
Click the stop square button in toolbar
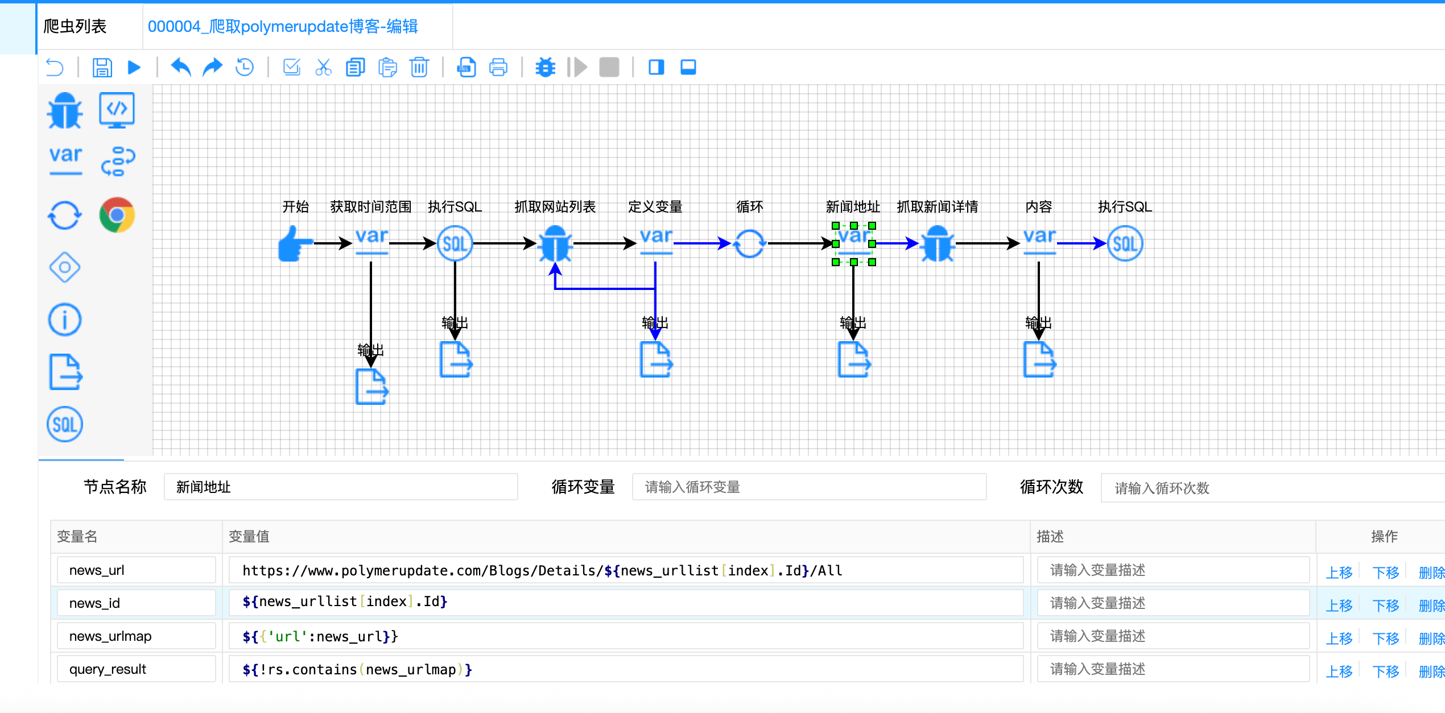click(609, 68)
